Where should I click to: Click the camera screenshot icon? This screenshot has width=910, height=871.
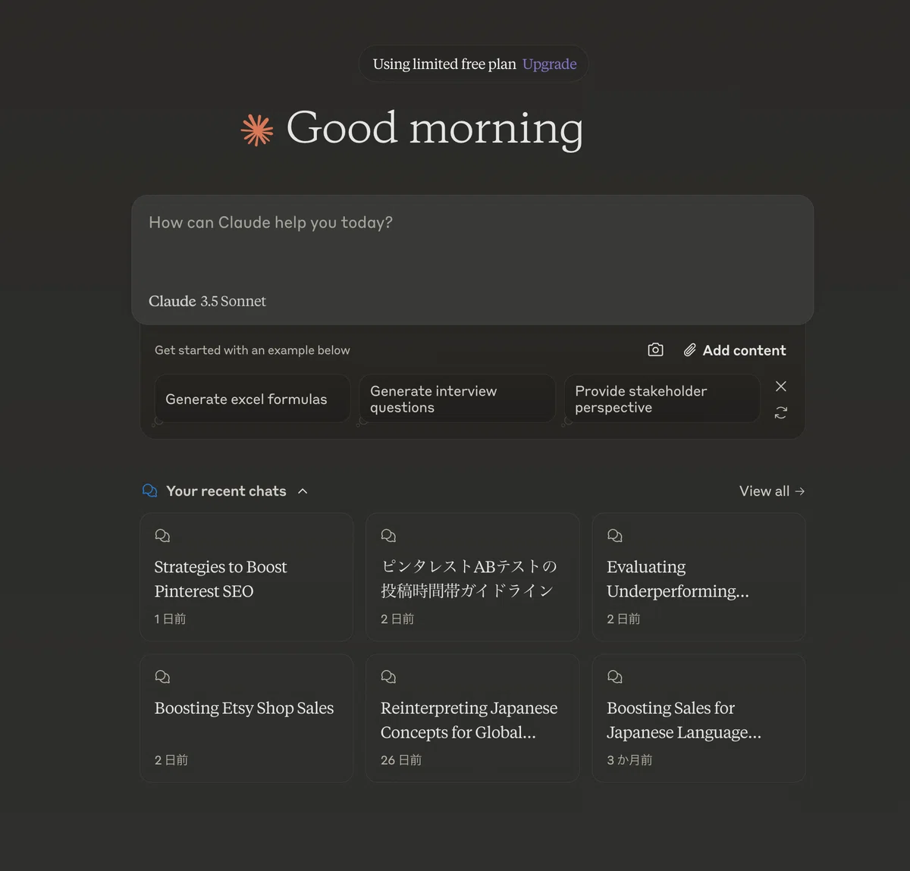(x=655, y=349)
